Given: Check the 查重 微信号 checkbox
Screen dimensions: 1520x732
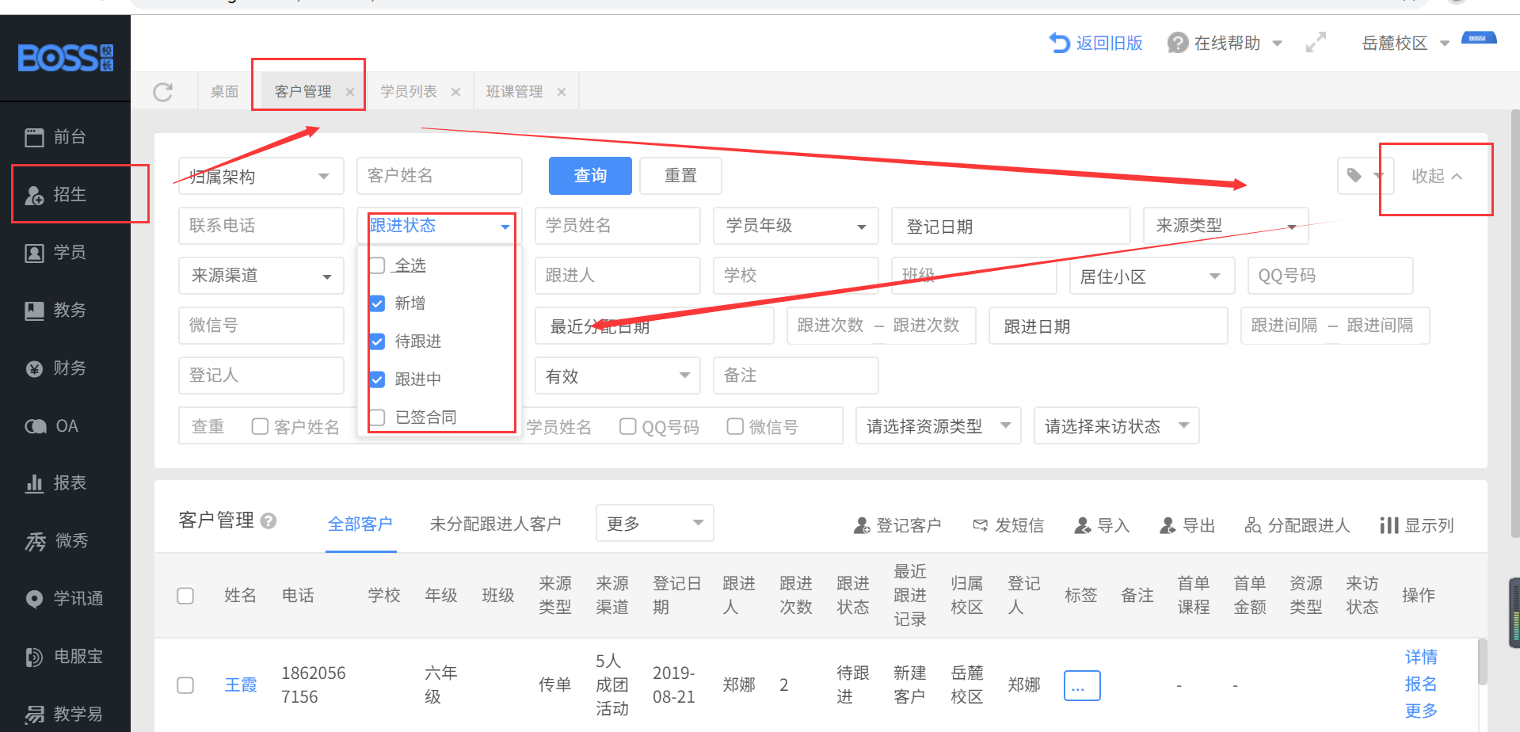Looking at the screenshot, I should coord(735,426).
